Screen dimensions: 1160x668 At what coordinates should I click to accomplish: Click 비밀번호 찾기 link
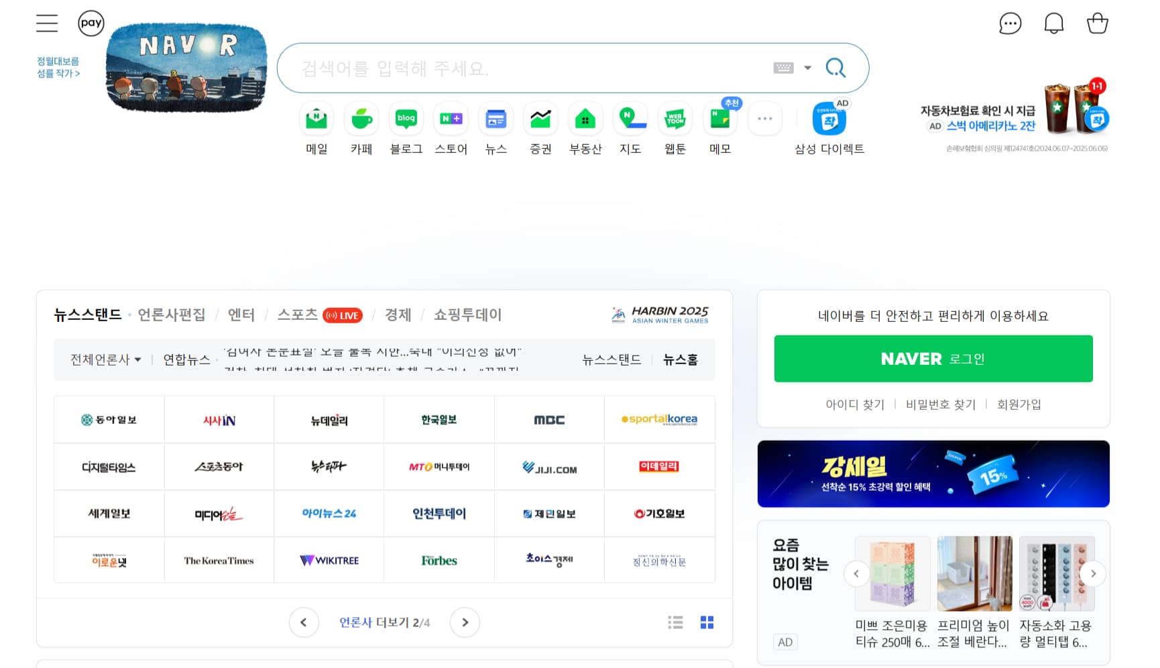click(x=941, y=404)
